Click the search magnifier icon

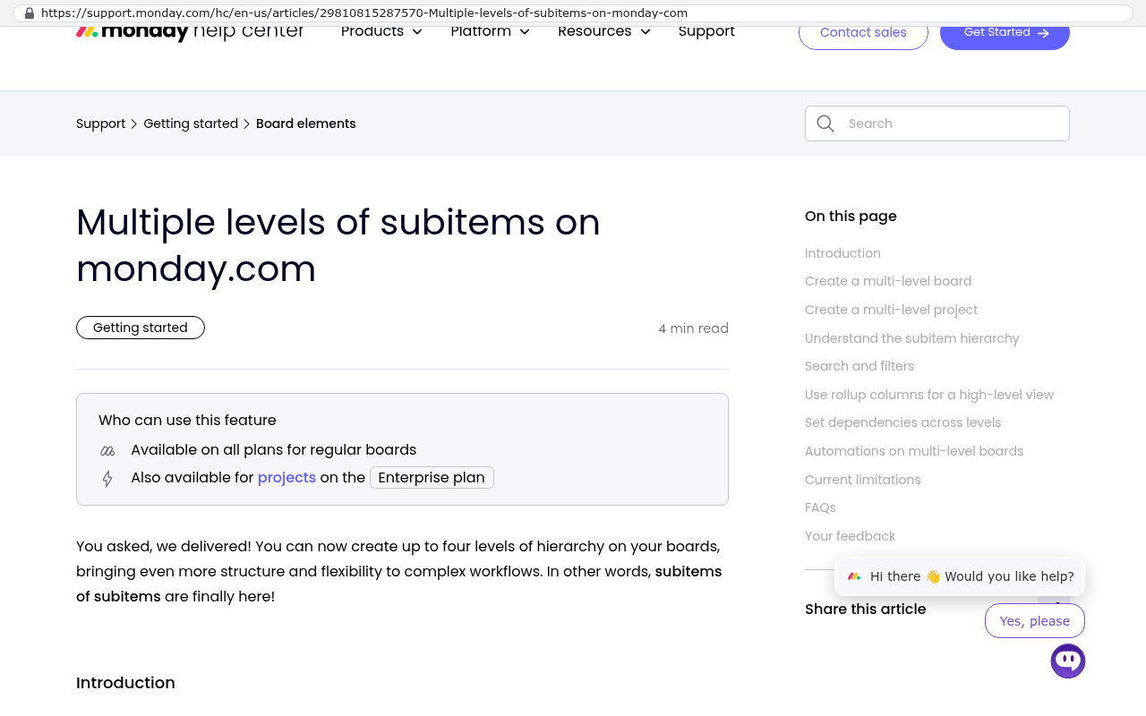825,124
